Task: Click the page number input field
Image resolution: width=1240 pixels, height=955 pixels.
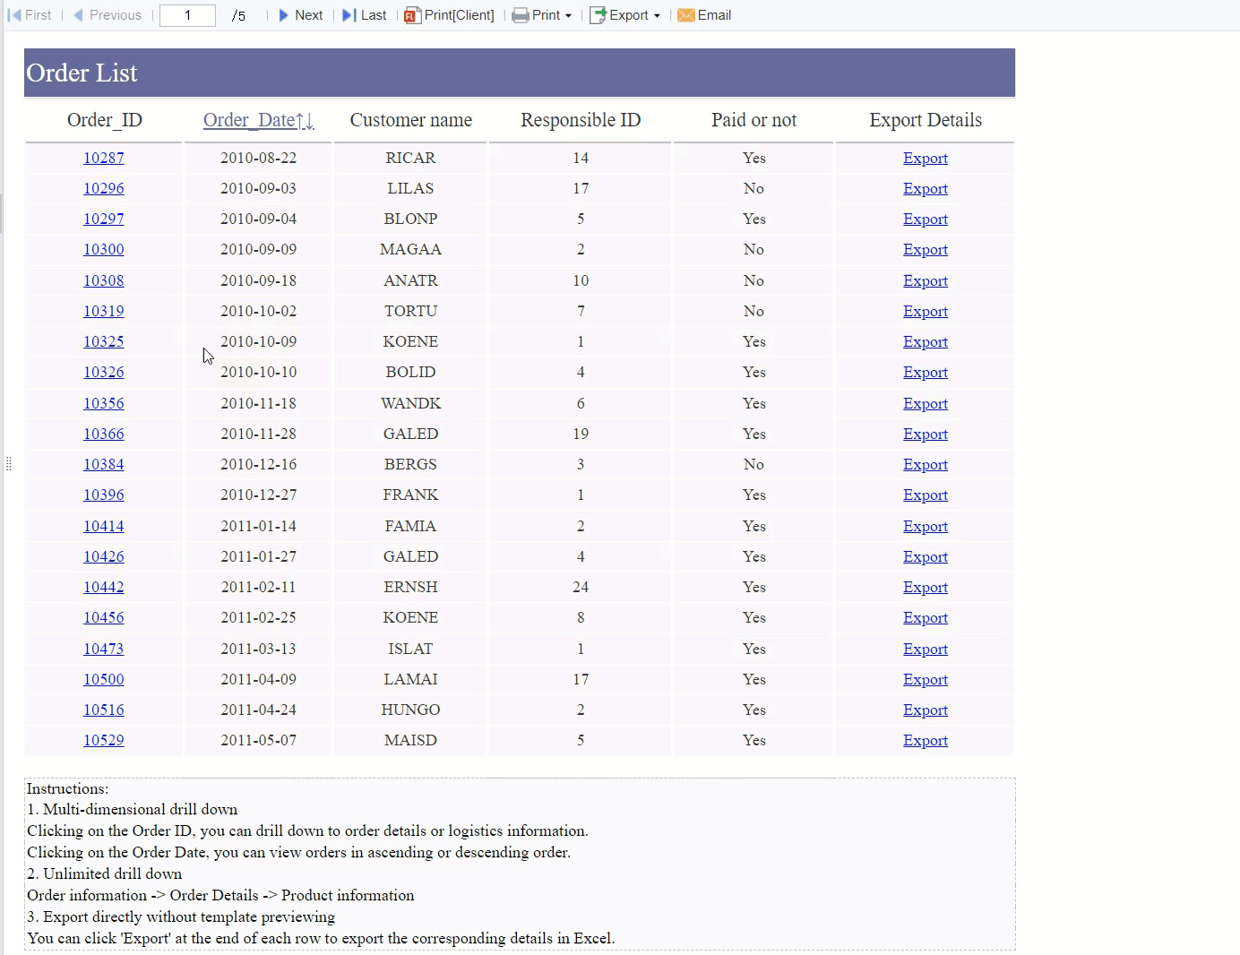Action: pos(187,15)
